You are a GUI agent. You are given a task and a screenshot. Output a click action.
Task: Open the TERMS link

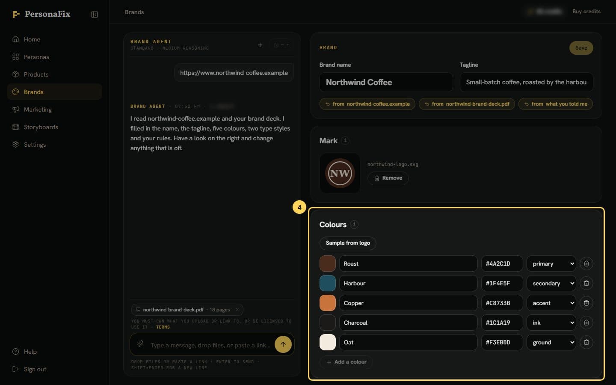(163, 327)
